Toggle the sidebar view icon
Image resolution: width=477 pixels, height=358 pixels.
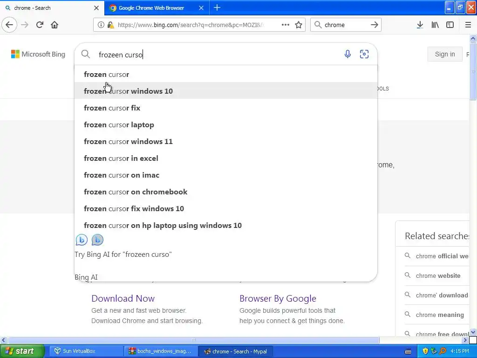[x=450, y=25]
